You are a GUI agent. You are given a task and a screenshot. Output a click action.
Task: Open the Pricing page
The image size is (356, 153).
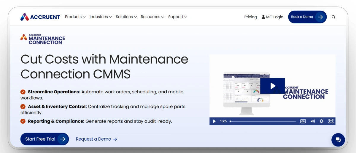pyautogui.click(x=251, y=17)
